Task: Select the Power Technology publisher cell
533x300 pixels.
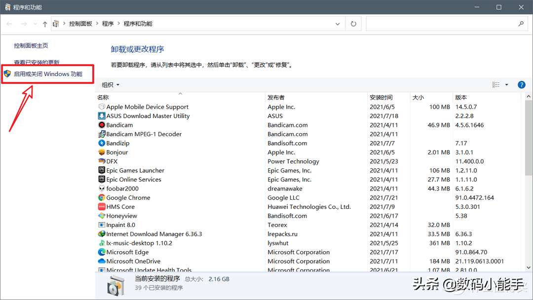Action: click(293, 161)
